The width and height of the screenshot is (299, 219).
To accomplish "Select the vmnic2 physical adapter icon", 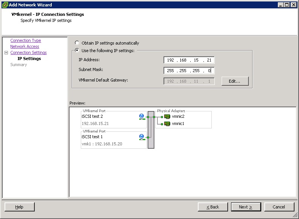I will tap(167, 117).
